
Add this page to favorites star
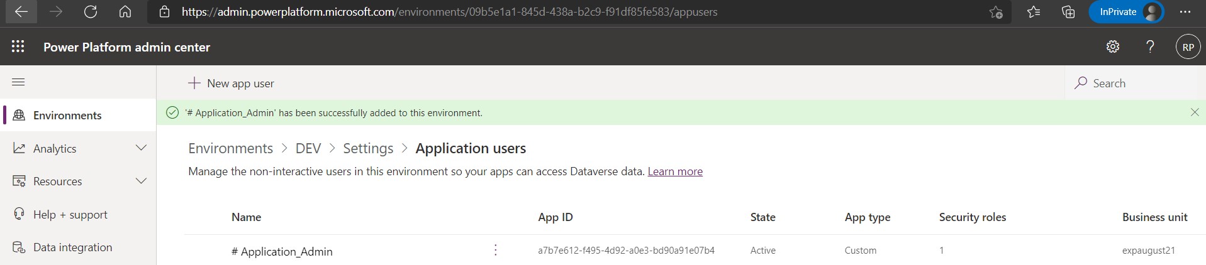(995, 12)
